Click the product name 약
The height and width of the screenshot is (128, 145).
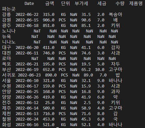point(115,97)
